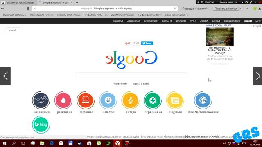The width and height of the screenshot is (262, 147).
Task: Click the taskbar search magnifier
Action: [14, 143]
